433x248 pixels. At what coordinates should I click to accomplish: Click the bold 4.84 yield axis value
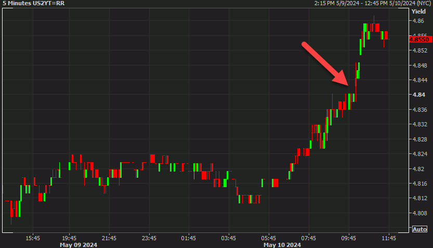418,95
